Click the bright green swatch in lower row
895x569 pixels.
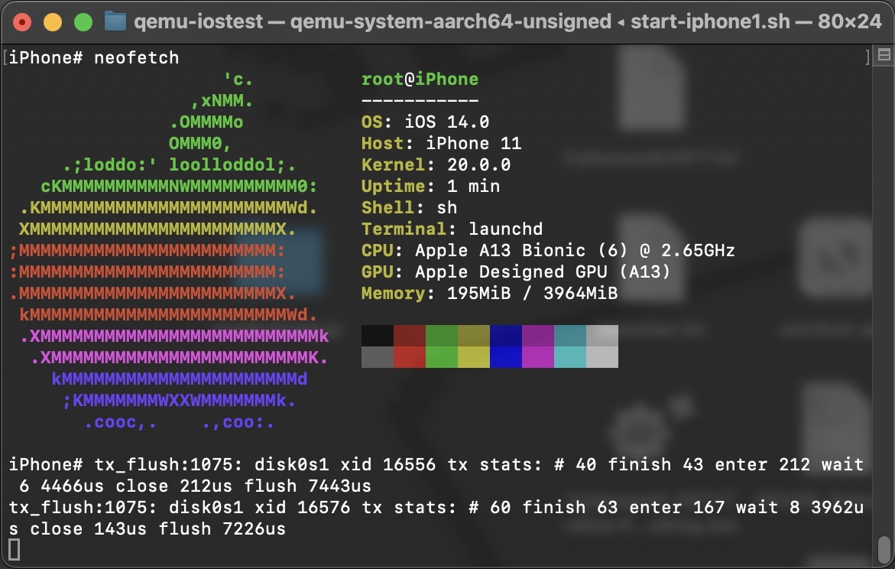(442, 357)
